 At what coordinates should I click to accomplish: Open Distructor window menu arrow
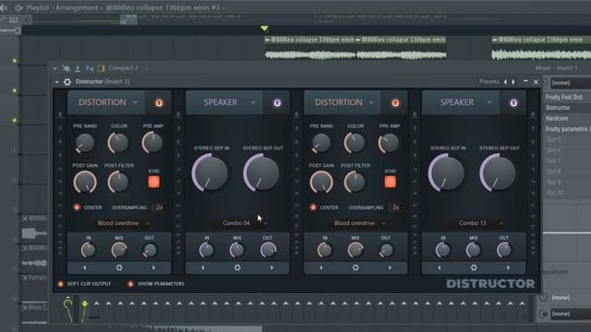pyautogui.click(x=56, y=82)
